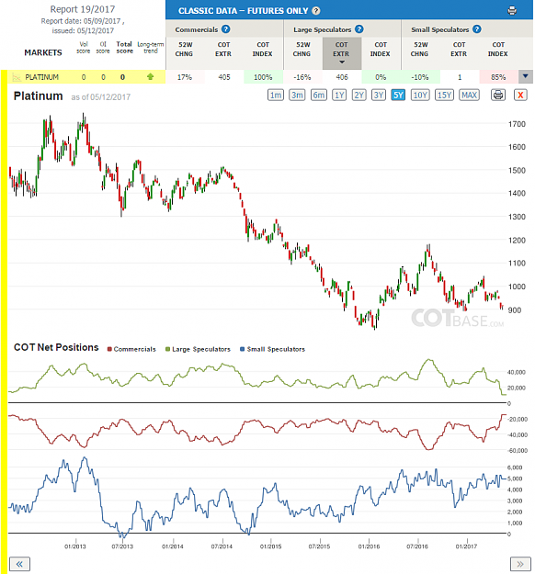The height and width of the screenshot is (574, 535).
Task: Toggle the Commercials red legend swatch
Action: [x=109, y=349]
